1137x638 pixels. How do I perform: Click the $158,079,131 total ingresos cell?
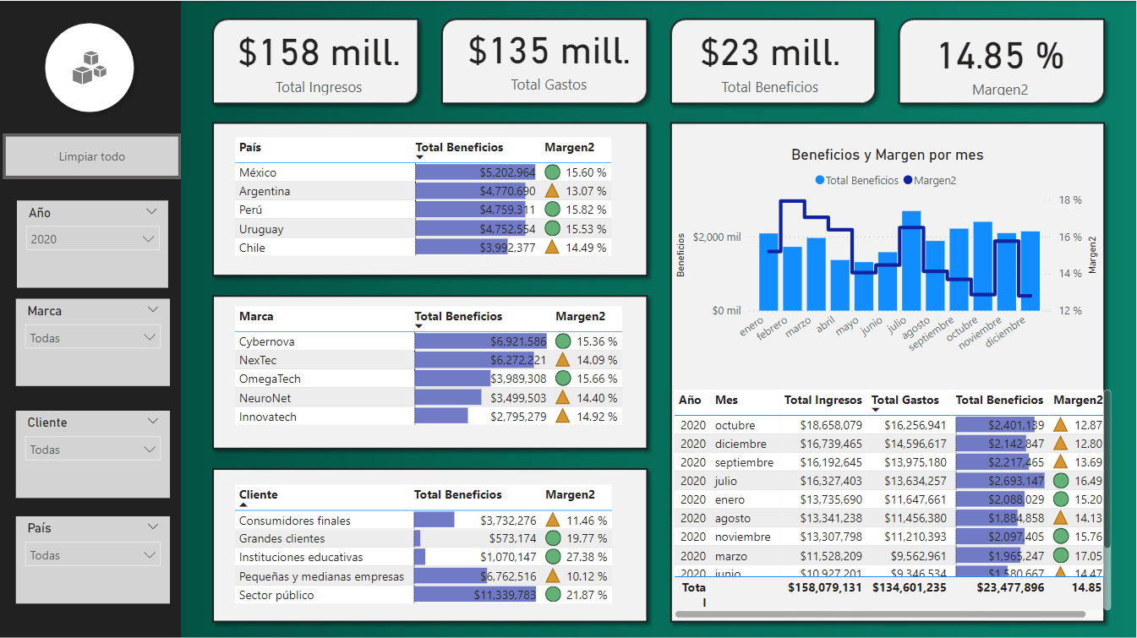point(825,587)
